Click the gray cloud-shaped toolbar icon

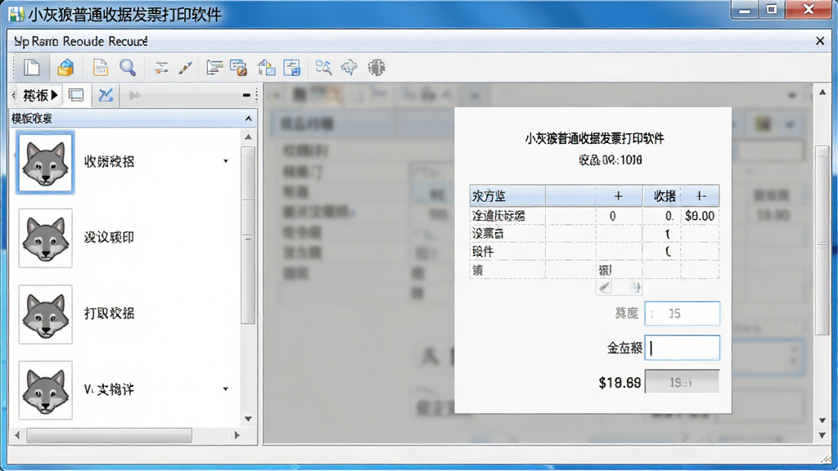349,68
